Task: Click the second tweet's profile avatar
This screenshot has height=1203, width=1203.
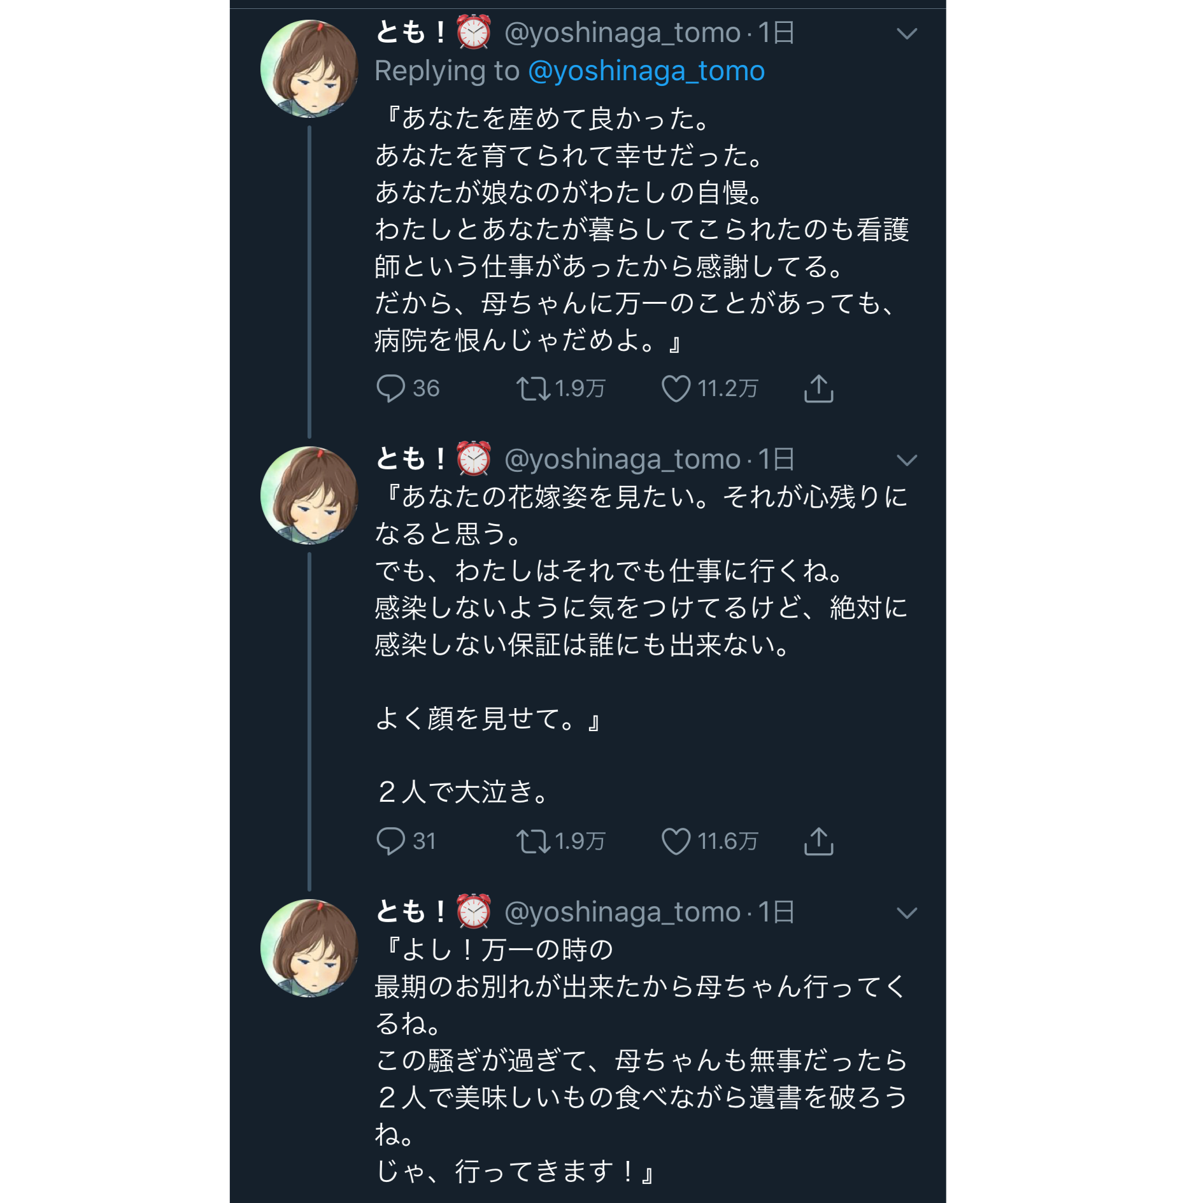Action: (x=309, y=495)
